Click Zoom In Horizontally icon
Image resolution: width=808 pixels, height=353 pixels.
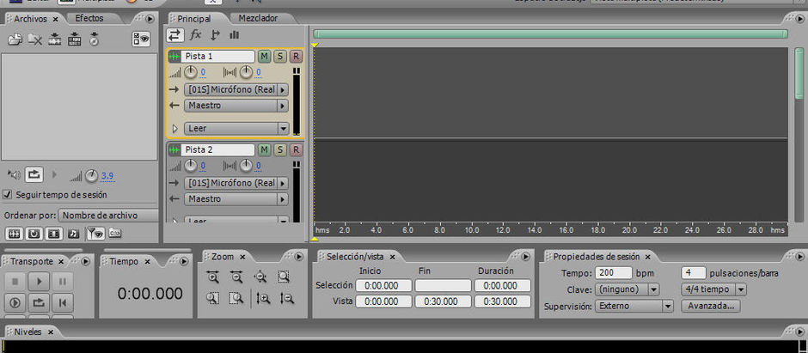click(x=213, y=277)
